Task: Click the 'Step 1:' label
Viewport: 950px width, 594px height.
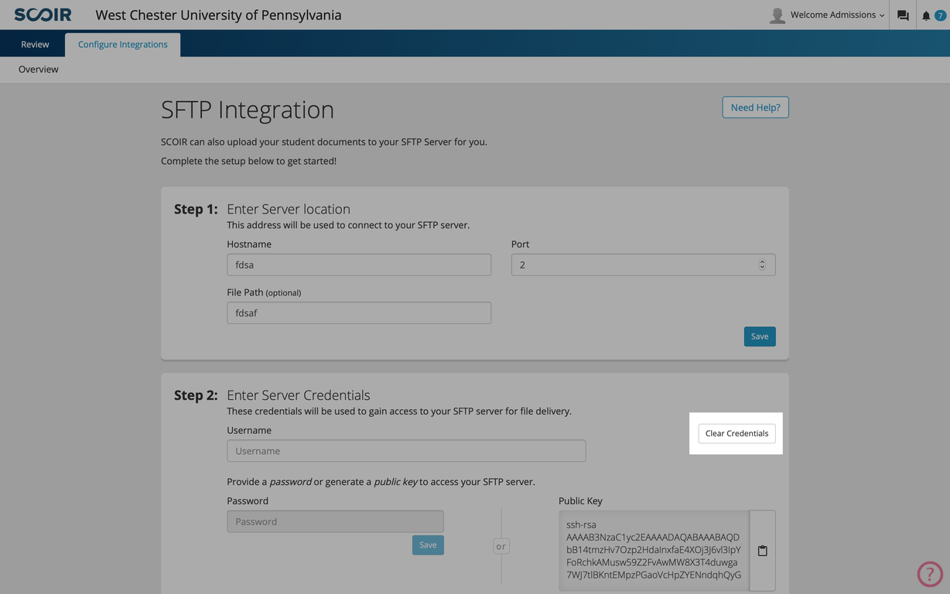Action: tap(196, 209)
